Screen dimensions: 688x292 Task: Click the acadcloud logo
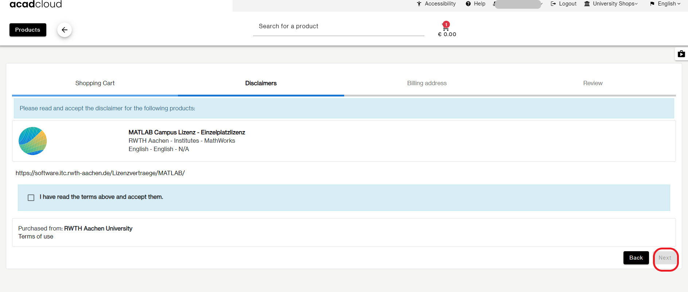pos(36,4)
